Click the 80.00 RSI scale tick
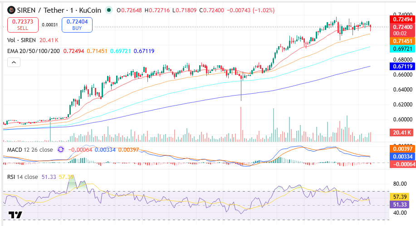The width and height of the screenshot is (416, 226). [400, 183]
